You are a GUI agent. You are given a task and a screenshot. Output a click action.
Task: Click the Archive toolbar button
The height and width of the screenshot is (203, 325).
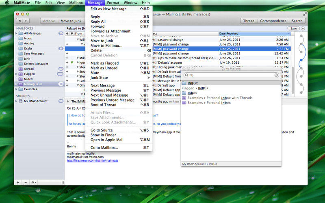coord(49,21)
